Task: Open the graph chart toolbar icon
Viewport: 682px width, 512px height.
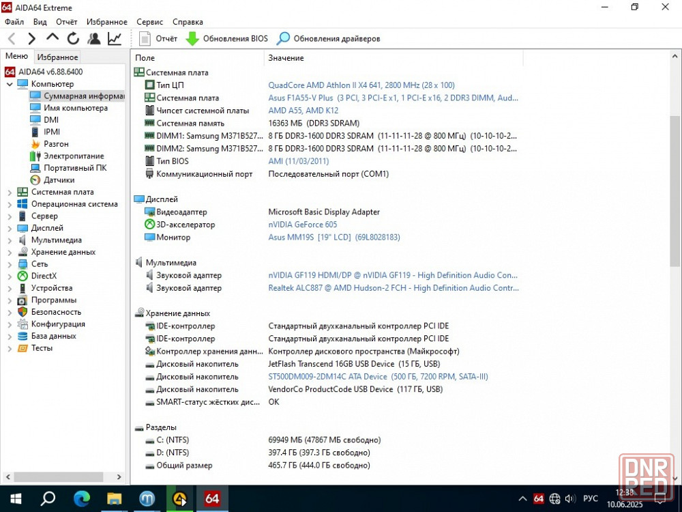Action: click(x=115, y=39)
